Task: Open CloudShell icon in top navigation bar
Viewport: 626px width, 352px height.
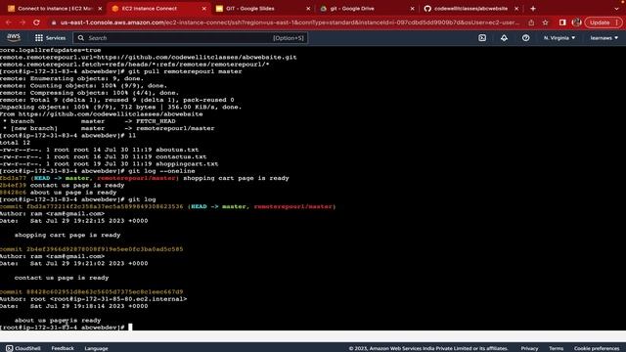Action: click(482, 38)
